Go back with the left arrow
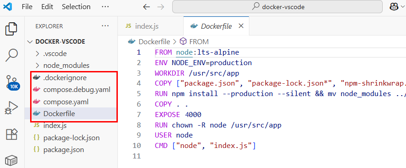The width and height of the screenshot is (406, 168). pos(147,7)
